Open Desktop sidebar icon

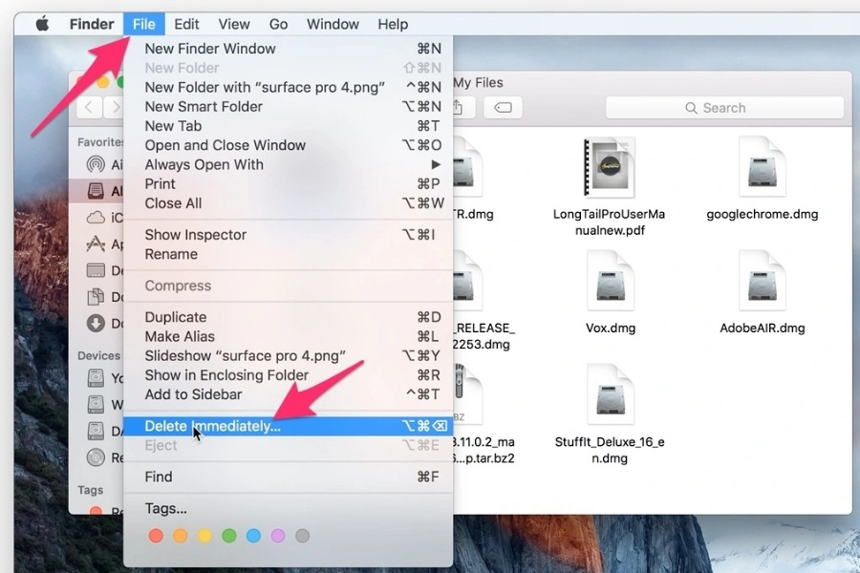[x=96, y=270]
